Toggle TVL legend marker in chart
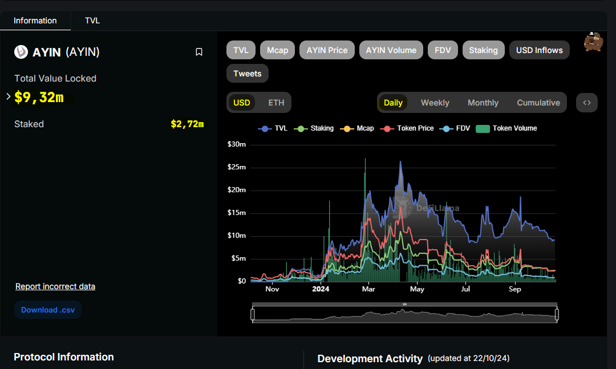616x369 pixels. 265,128
